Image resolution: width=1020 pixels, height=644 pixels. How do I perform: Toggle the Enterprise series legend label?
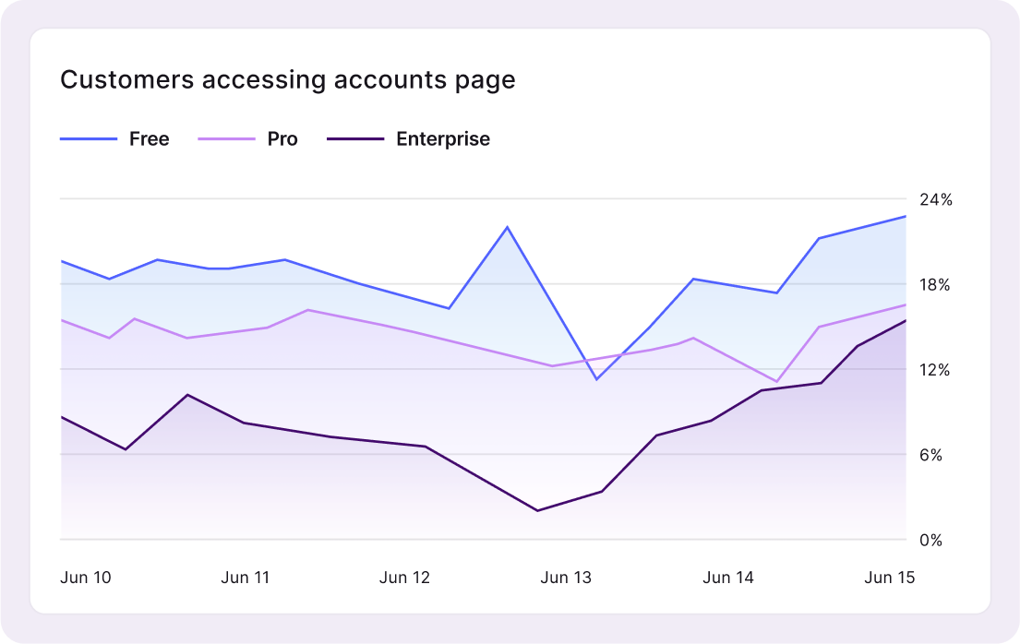[x=442, y=139]
